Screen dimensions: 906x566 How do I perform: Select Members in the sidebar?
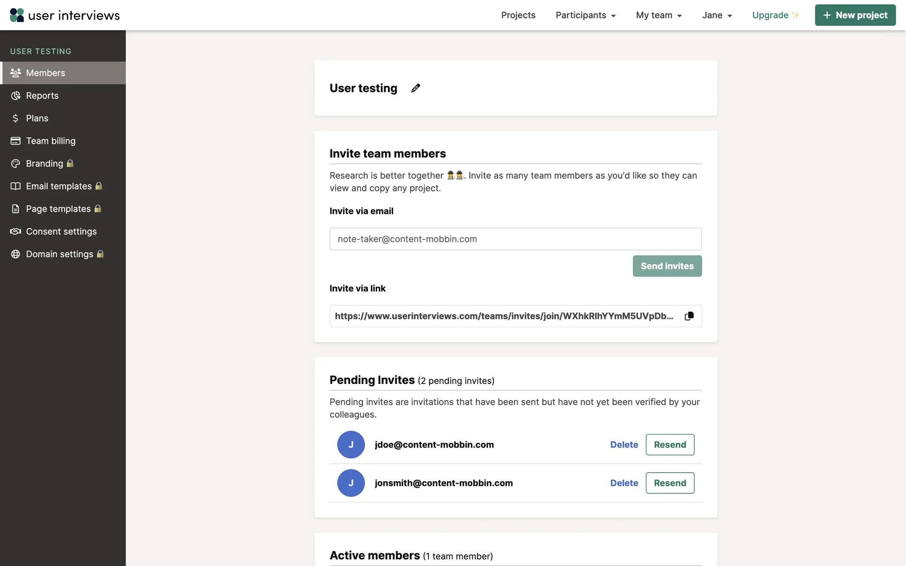point(45,73)
